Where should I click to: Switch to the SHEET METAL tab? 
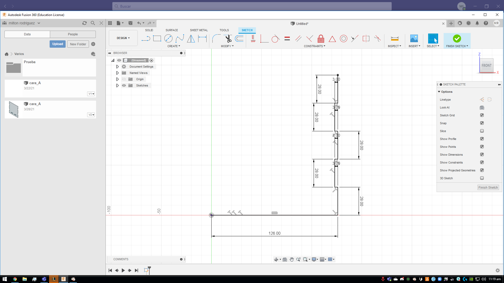pyautogui.click(x=199, y=30)
